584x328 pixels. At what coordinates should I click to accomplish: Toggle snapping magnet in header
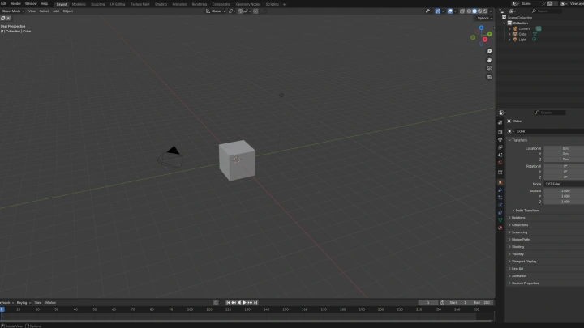[240, 11]
